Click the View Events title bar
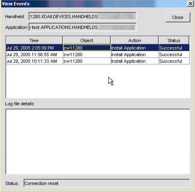 click(94, 4)
